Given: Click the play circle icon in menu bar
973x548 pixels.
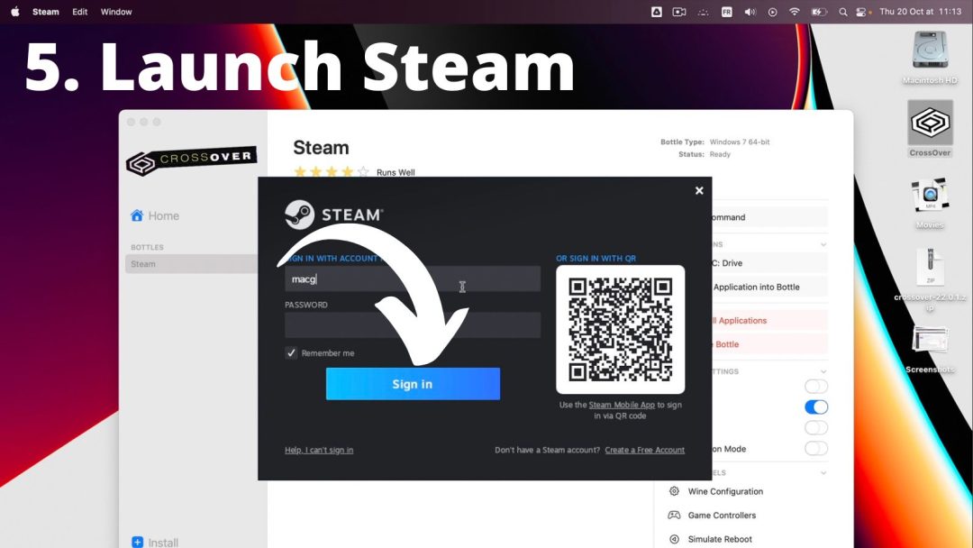Looking at the screenshot, I should point(773,12).
